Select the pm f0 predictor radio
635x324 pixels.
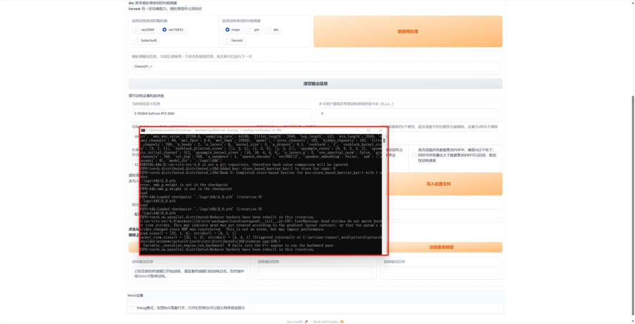pos(254,29)
